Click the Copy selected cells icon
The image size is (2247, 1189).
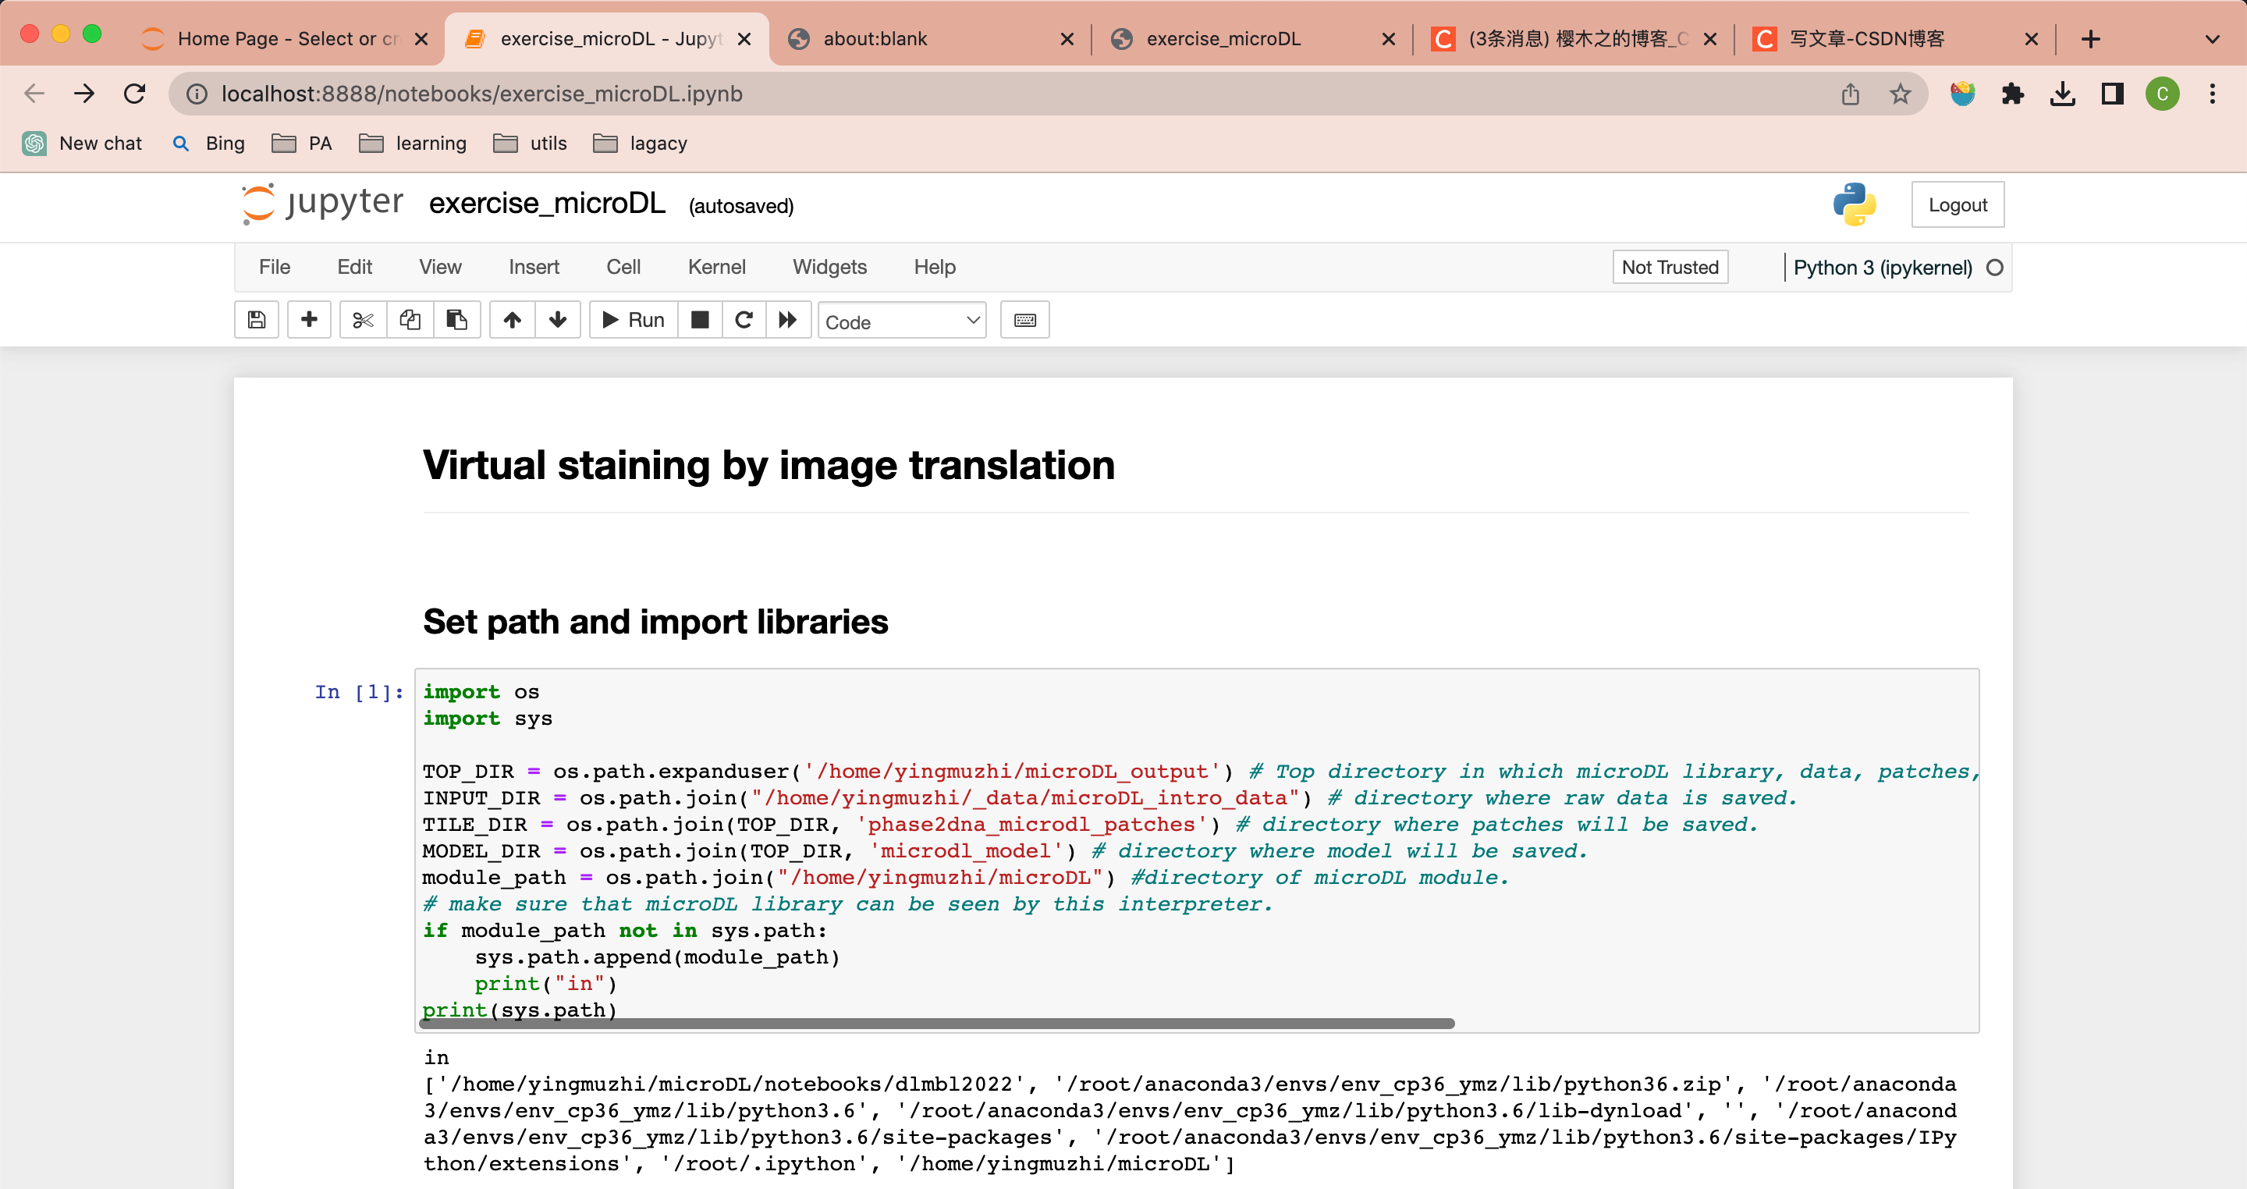pyautogui.click(x=409, y=320)
